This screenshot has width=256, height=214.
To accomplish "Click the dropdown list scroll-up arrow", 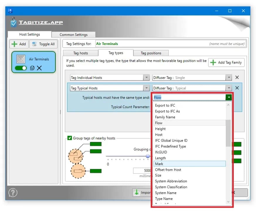I will [x=228, y=105].
